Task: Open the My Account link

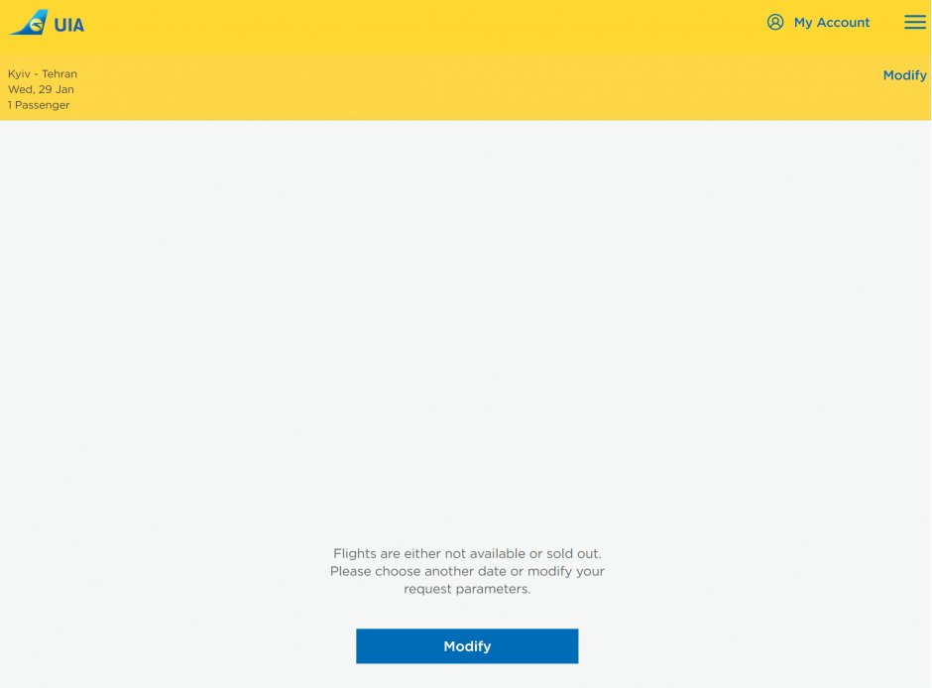Action: click(x=832, y=23)
